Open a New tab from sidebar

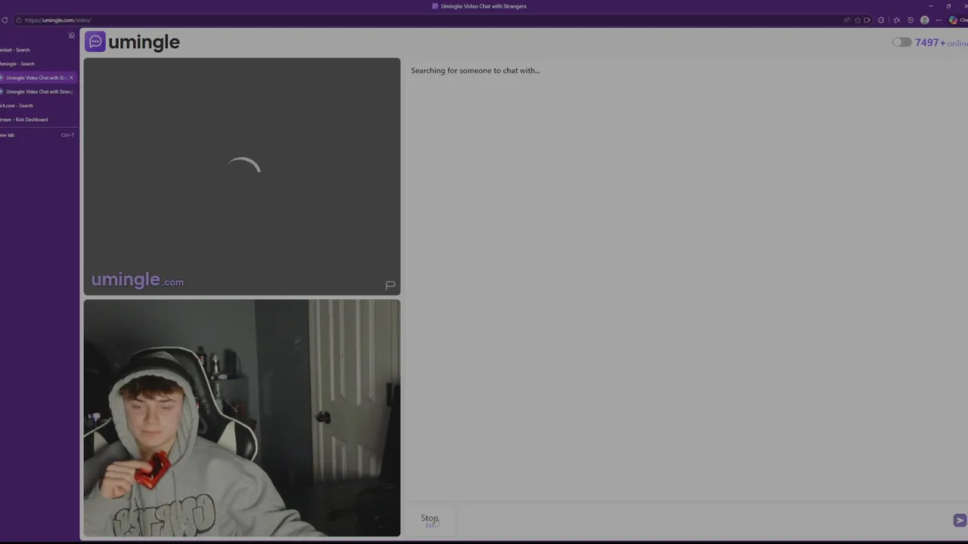38,135
